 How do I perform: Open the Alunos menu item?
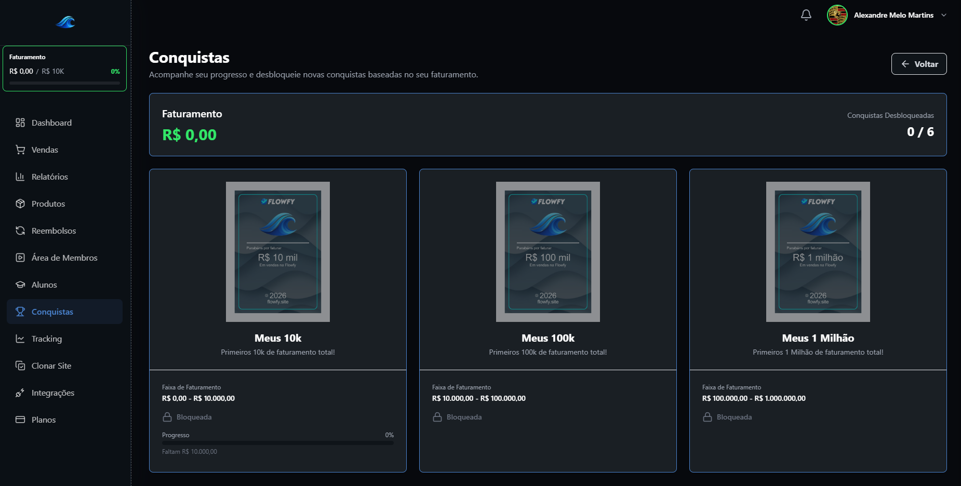[x=65, y=285]
